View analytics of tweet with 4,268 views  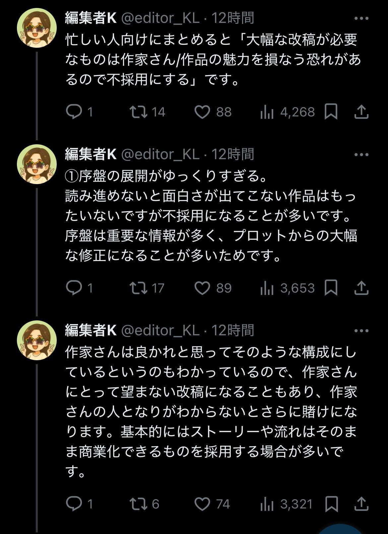coord(267,112)
